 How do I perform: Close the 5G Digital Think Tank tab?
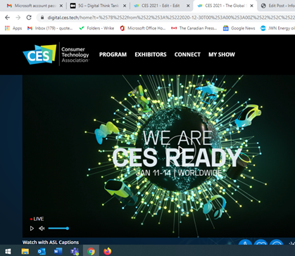click(125, 6)
